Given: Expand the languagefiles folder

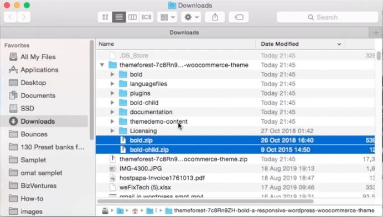Looking at the screenshot, I should tap(112, 83).
